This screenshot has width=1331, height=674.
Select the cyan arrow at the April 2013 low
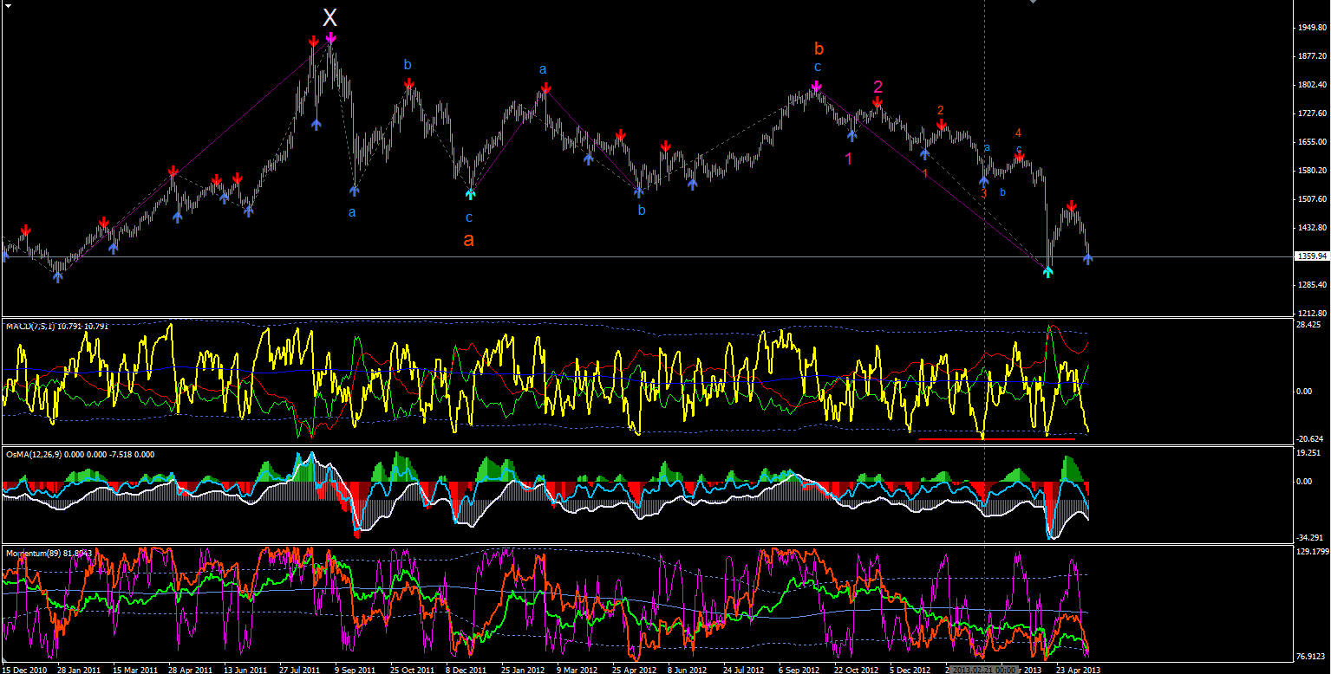pos(1048,272)
